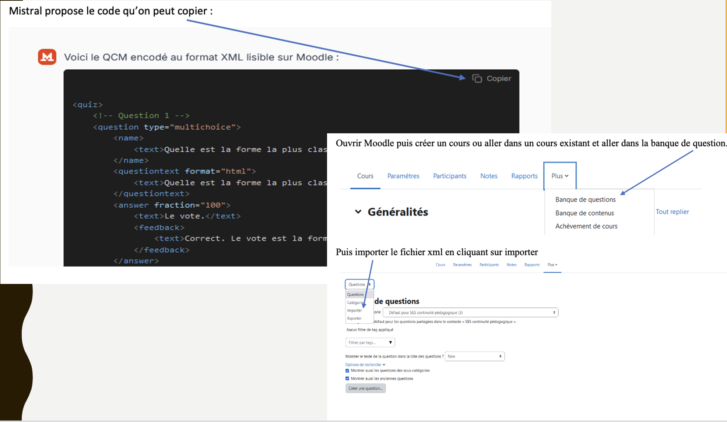Viewport: 727px width, 422px height.
Task: Click Voici le QCM encodé heading text
Action: coord(201,57)
